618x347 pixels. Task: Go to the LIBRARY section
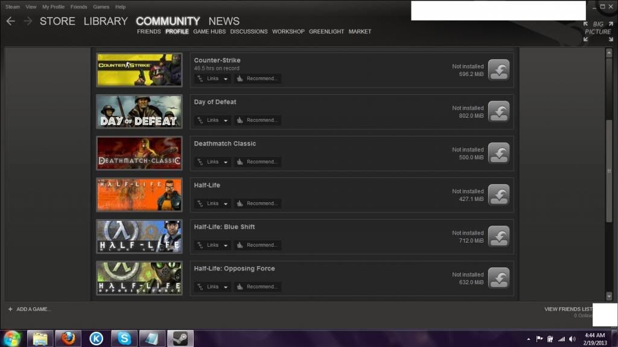tap(106, 21)
